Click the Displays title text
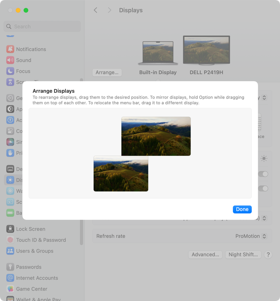This screenshot has height=301, width=280. click(131, 10)
